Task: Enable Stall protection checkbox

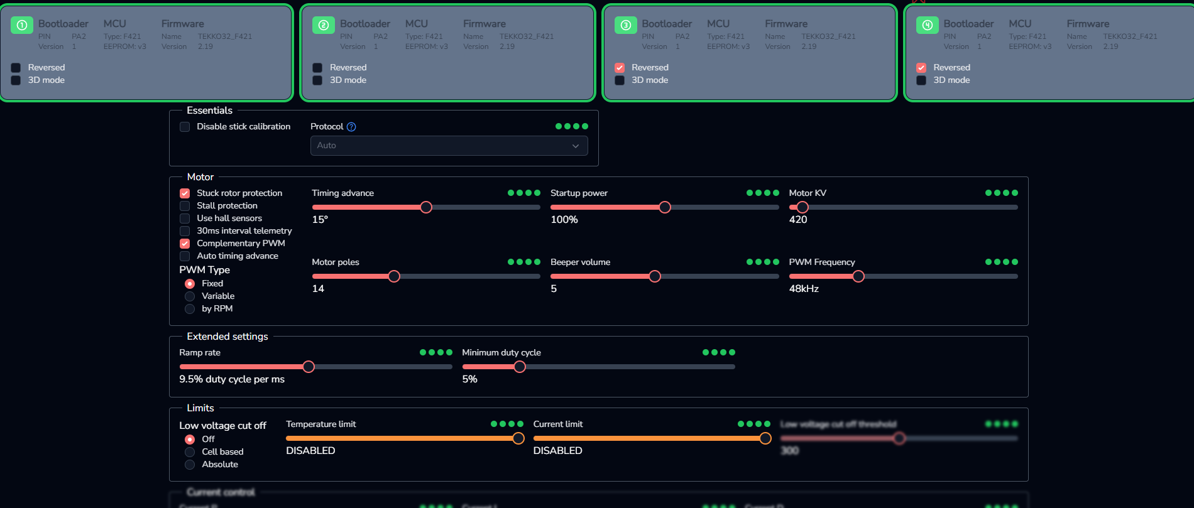Action: click(185, 206)
